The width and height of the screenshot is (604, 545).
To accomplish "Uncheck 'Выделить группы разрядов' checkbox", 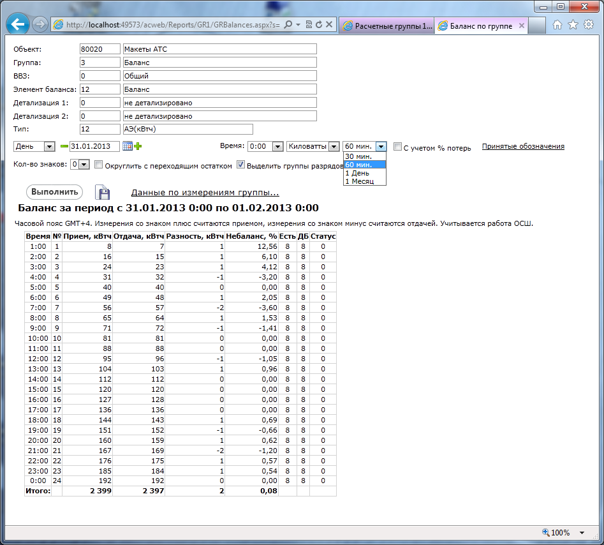I will [240, 165].
